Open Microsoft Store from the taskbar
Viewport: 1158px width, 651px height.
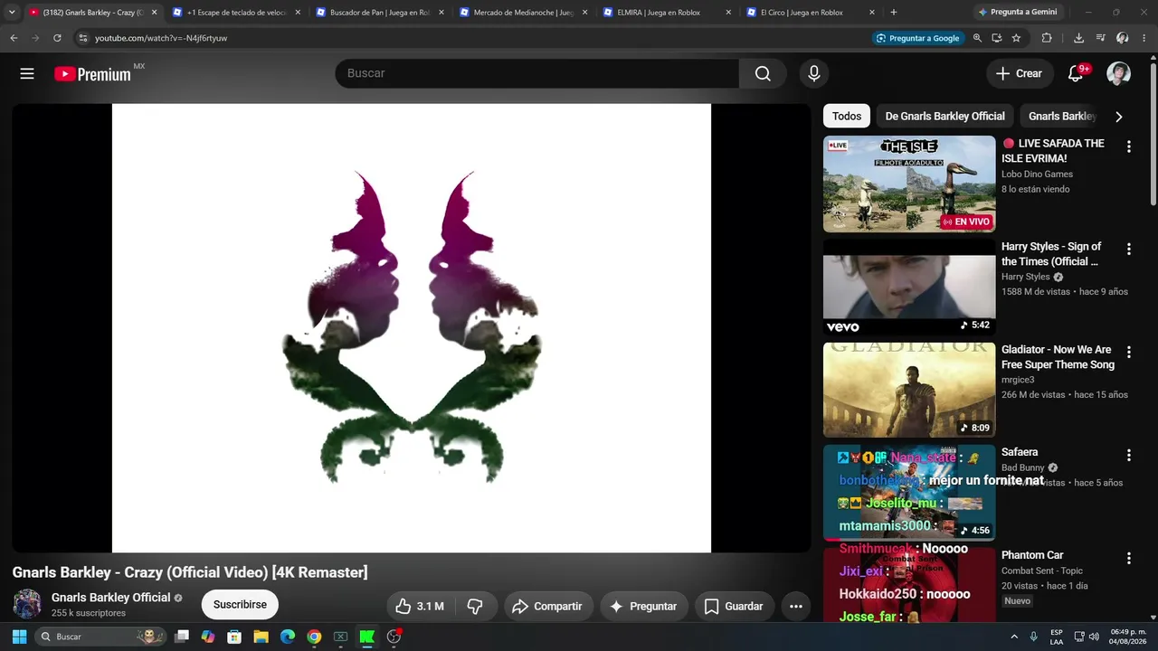[x=234, y=637]
